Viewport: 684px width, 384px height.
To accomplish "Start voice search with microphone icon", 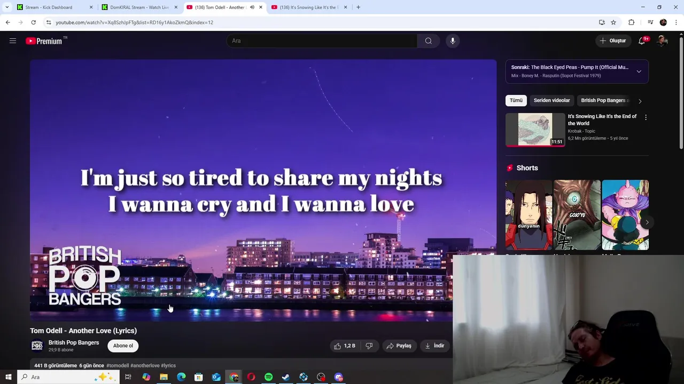I will click(453, 41).
